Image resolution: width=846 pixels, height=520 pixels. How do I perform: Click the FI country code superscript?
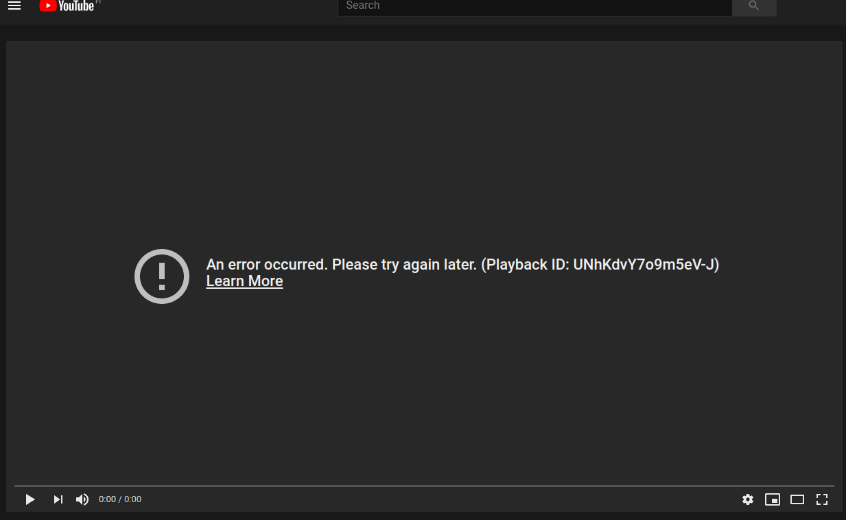(x=98, y=2)
